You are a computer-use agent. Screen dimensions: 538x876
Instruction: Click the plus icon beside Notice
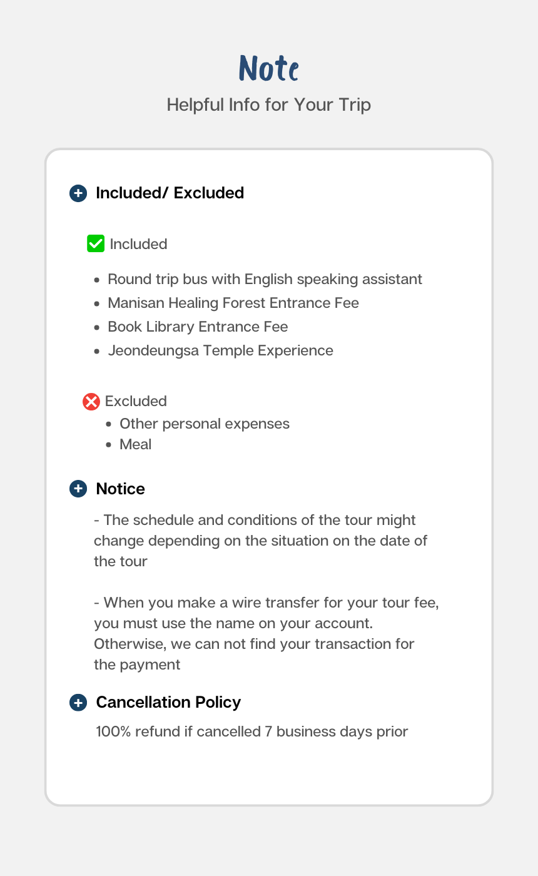[x=78, y=489]
